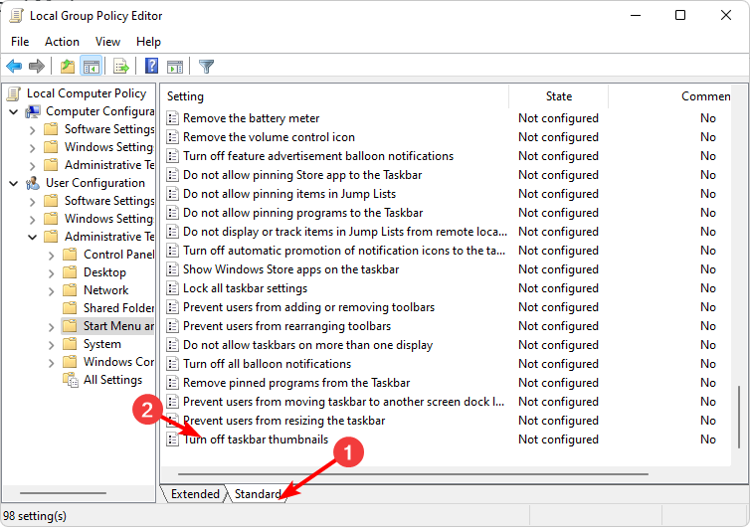Select Local Computer Policy root node
Screen dimensions: 750x527
pos(87,93)
